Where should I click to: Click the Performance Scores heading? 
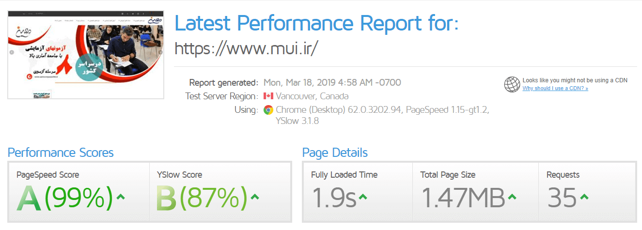61,153
